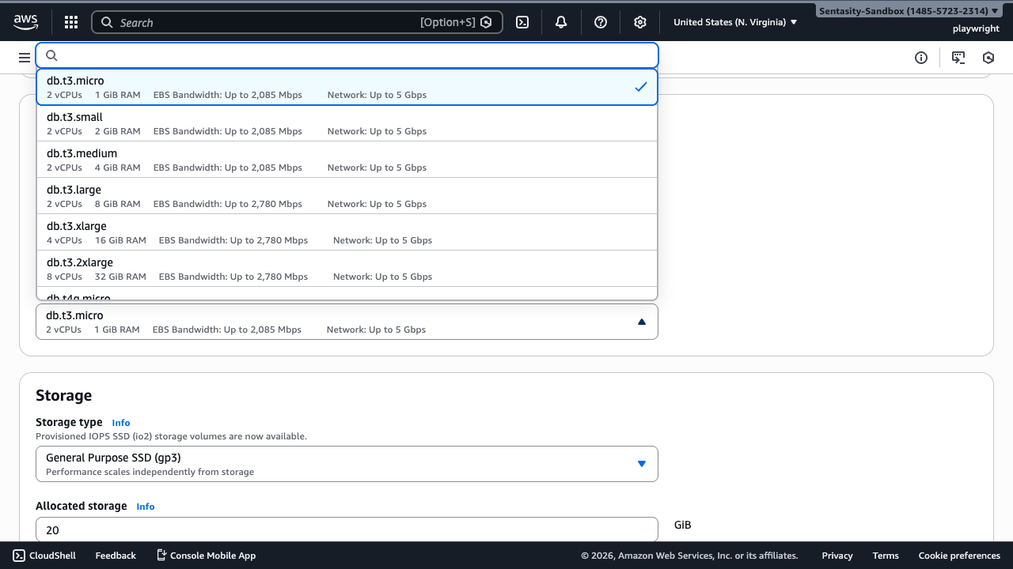1013x569 pixels.
Task: Click the Allocated storage input showing 20
Action: coord(347,529)
